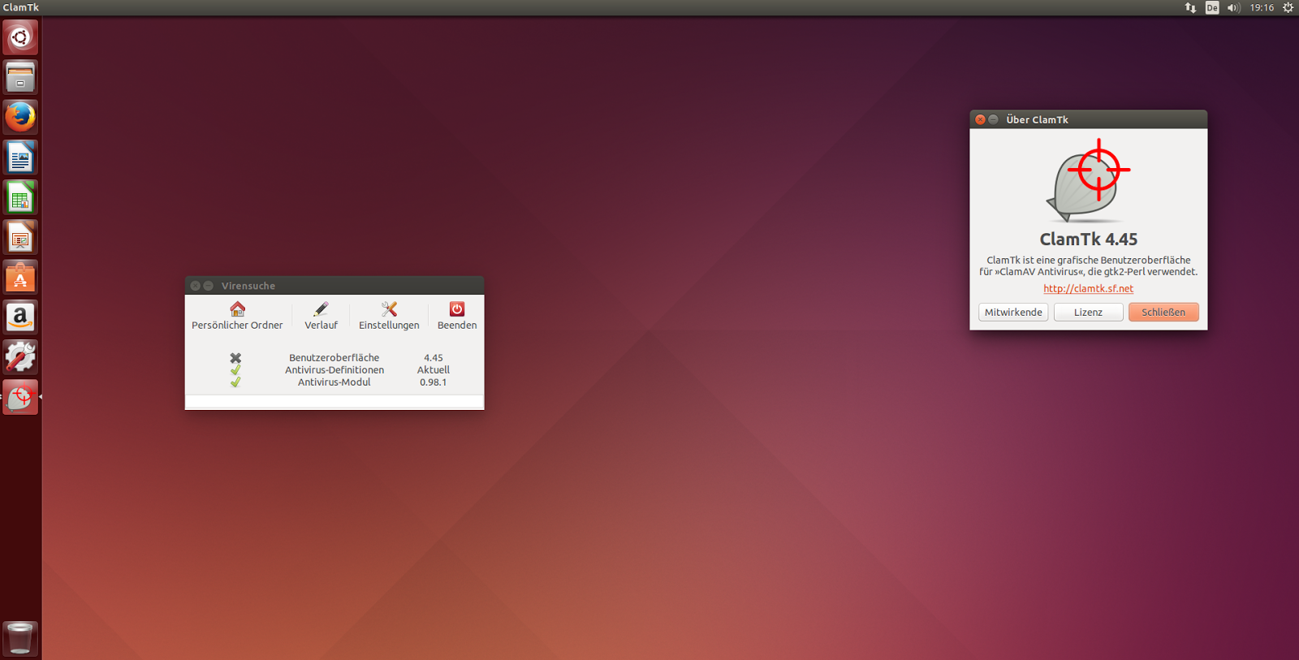Click the ClamTk icon in the launcher

pyautogui.click(x=20, y=397)
